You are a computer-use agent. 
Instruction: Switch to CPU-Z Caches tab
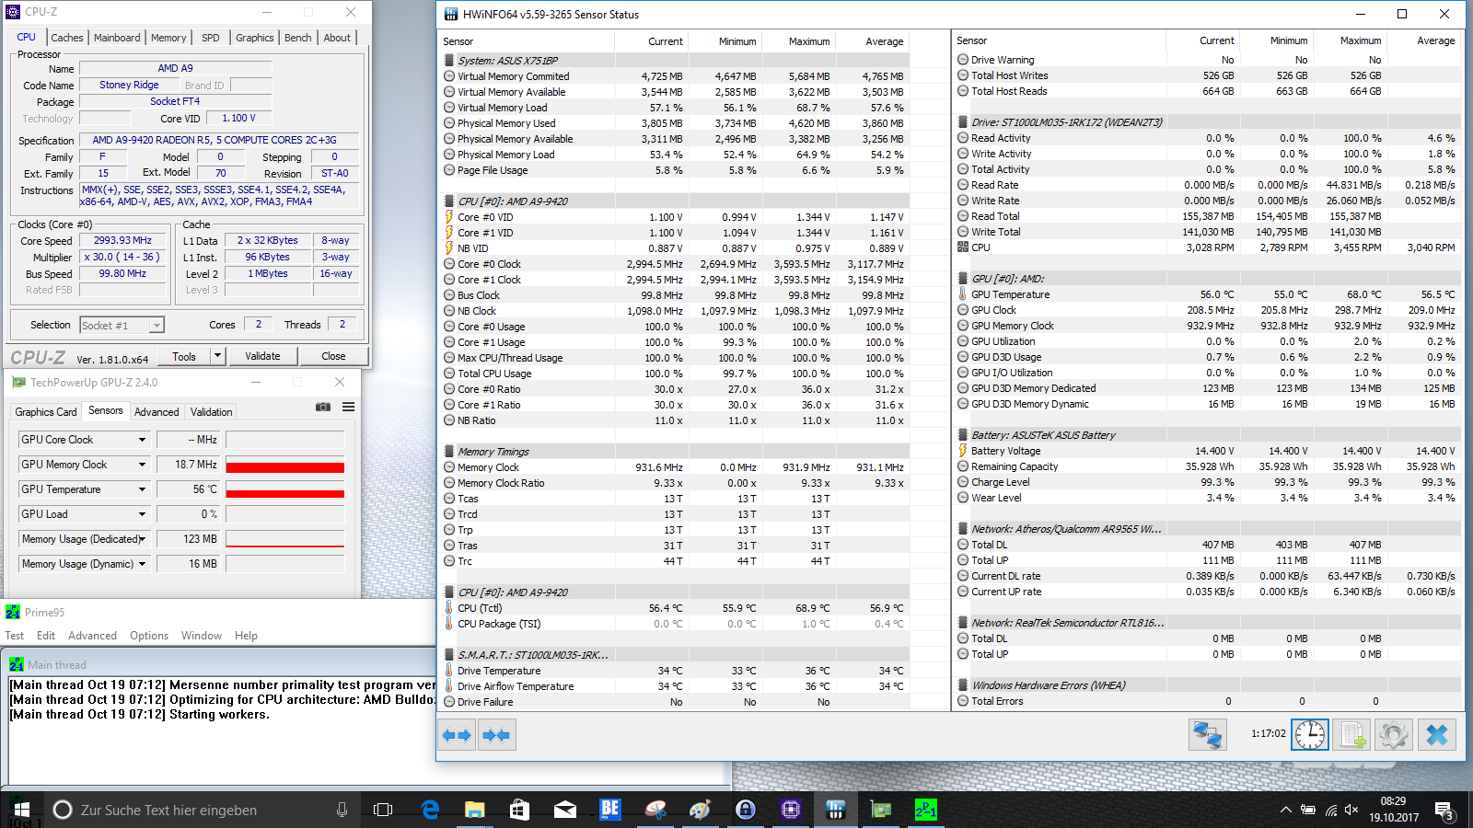coord(66,38)
